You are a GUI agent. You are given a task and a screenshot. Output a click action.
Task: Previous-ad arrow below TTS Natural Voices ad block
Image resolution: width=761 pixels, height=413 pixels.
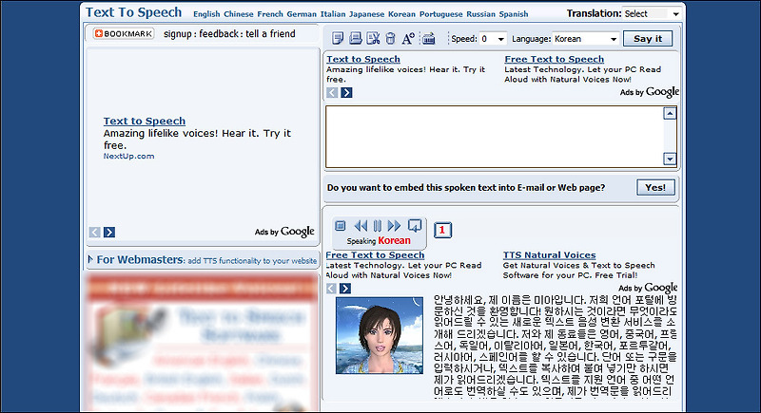click(331, 289)
